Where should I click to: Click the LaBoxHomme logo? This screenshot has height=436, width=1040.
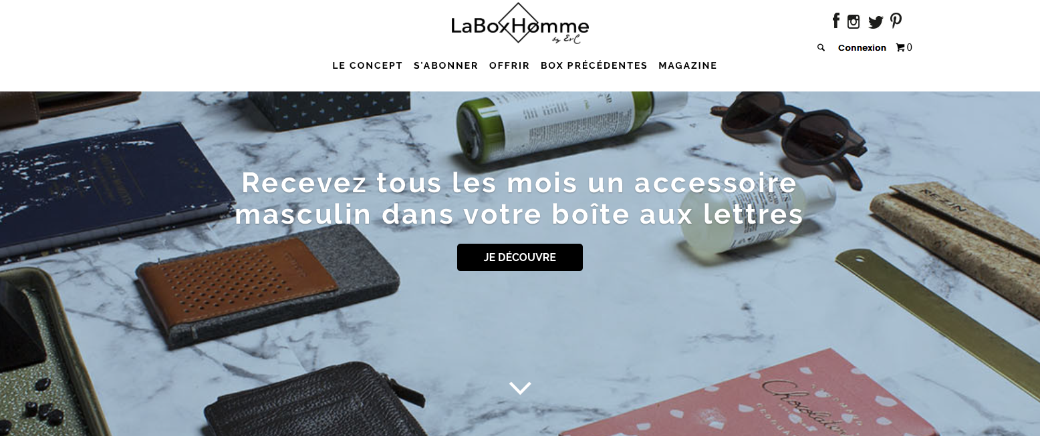click(520, 25)
